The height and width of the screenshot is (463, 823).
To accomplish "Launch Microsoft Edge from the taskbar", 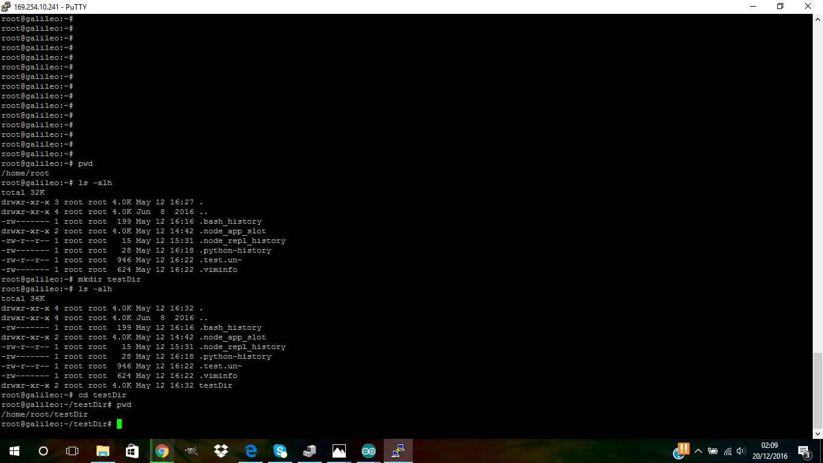I will click(x=251, y=451).
